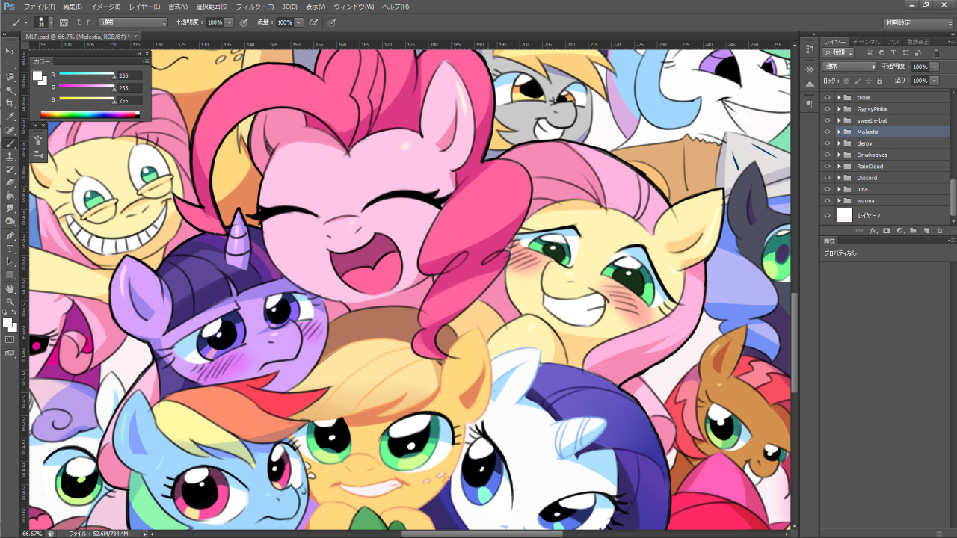The height and width of the screenshot is (538, 957).
Task: Expand the RainCloud layer group
Action: point(839,166)
